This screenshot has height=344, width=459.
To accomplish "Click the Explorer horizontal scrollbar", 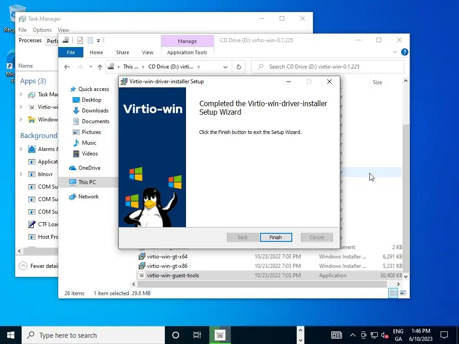I will [x=262, y=284].
